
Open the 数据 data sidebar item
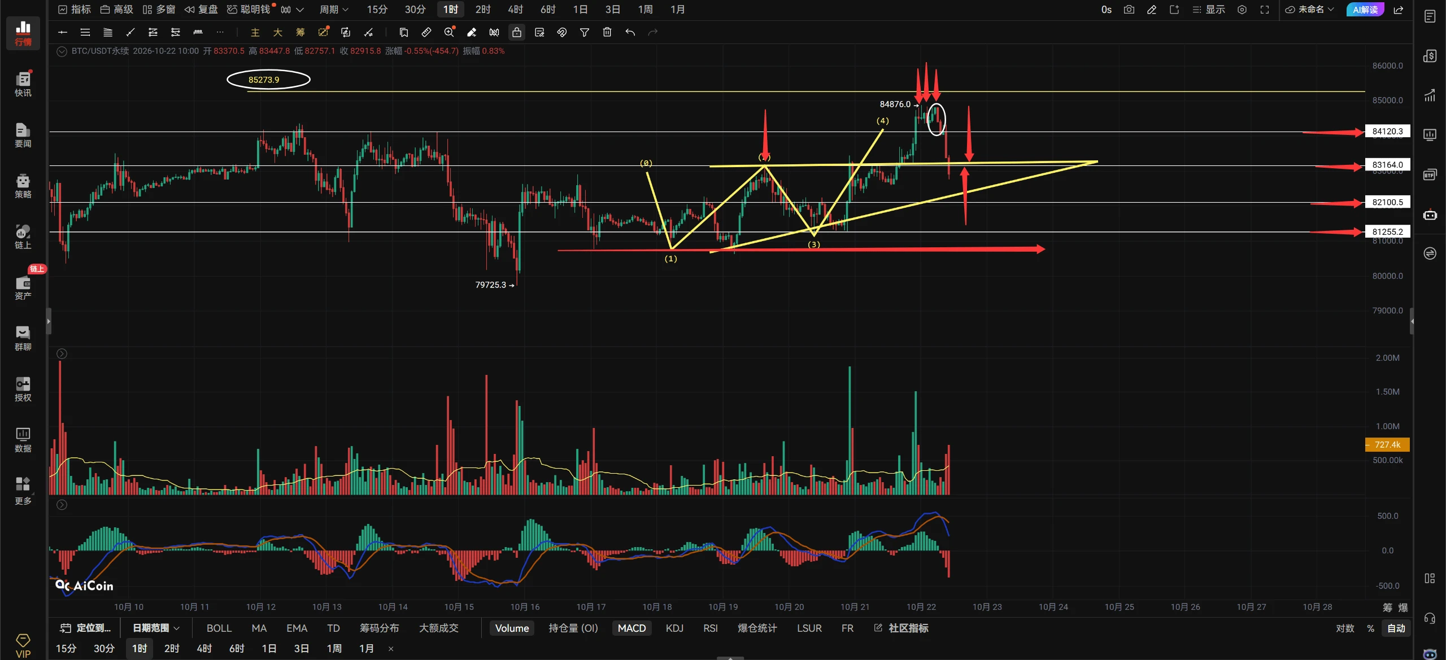coord(23,440)
